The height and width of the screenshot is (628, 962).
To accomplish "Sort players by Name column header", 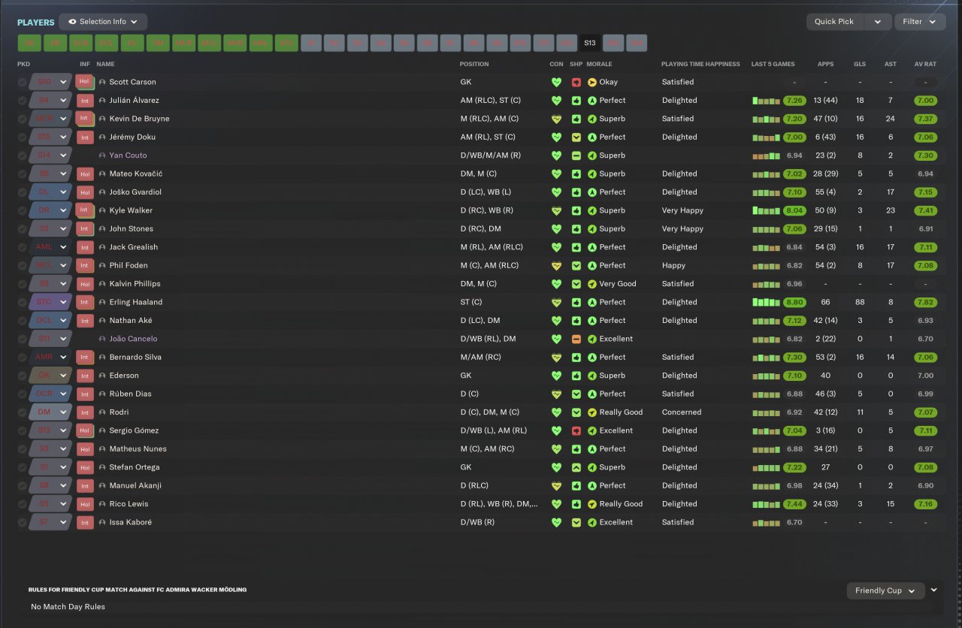I will coord(105,64).
